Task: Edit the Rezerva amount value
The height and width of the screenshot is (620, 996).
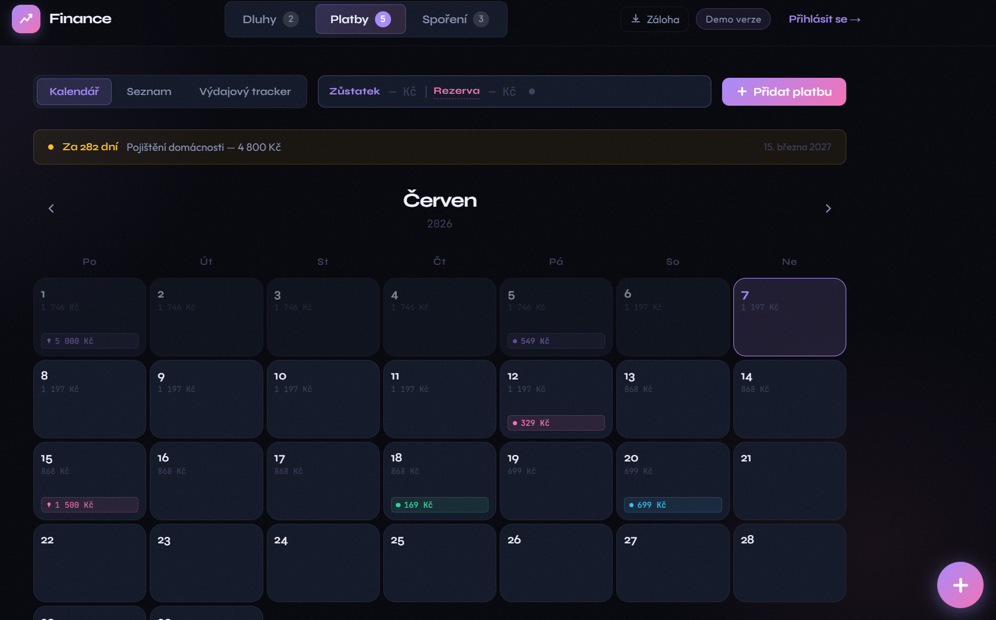Action: tap(502, 91)
